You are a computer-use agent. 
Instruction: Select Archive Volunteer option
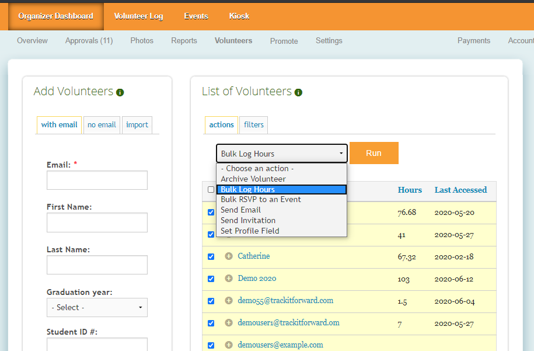pos(253,179)
